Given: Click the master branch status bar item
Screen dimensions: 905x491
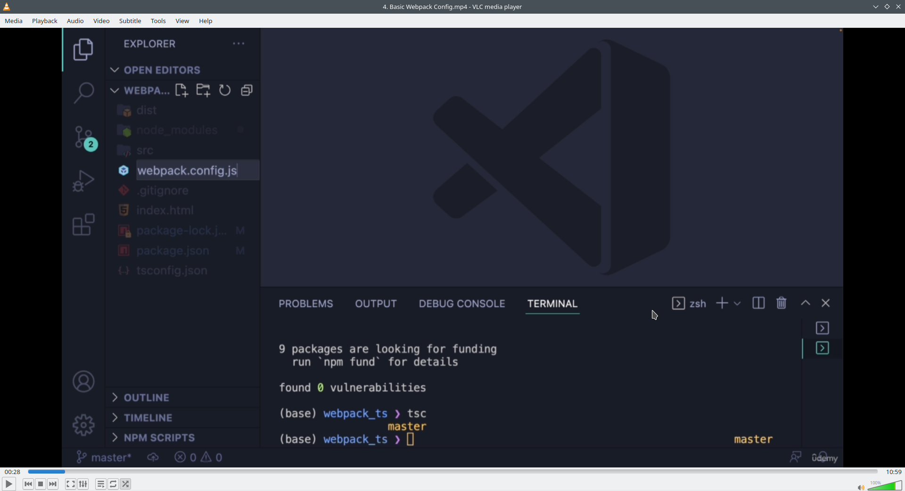Looking at the screenshot, I should pyautogui.click(x=104, y=458).
